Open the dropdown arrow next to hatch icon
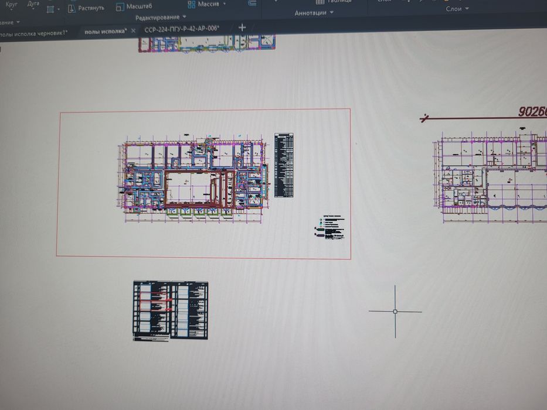The image size is (547, 410). pos(59,9)
